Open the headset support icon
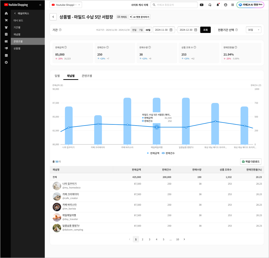Viewport: 269px width, 258px height. [x=210, y=5]
